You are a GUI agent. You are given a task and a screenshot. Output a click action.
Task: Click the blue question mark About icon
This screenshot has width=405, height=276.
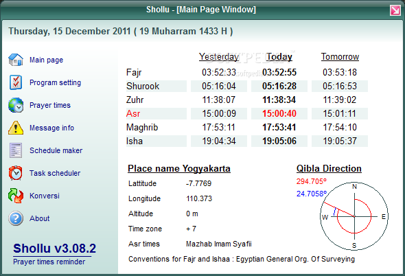(16, 218)
